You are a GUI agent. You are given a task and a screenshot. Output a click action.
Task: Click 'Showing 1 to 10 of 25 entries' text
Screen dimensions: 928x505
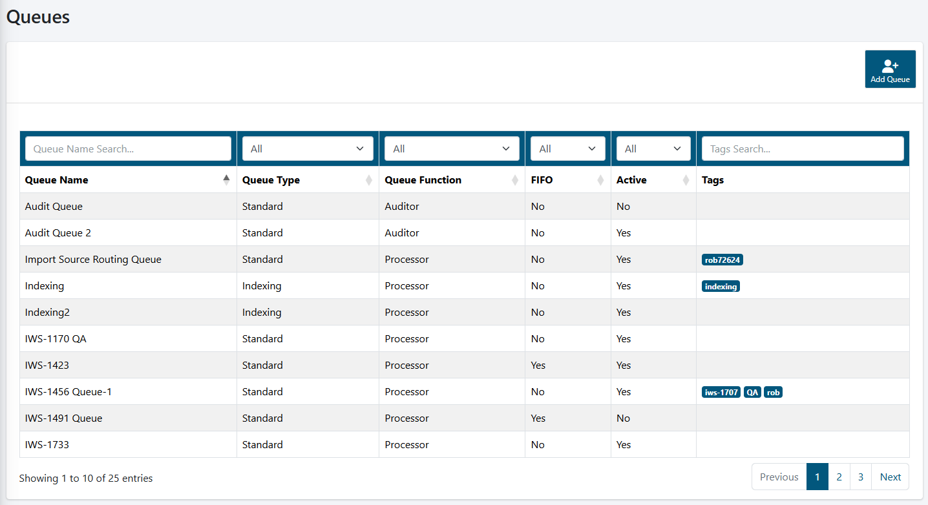pos(86,479)
